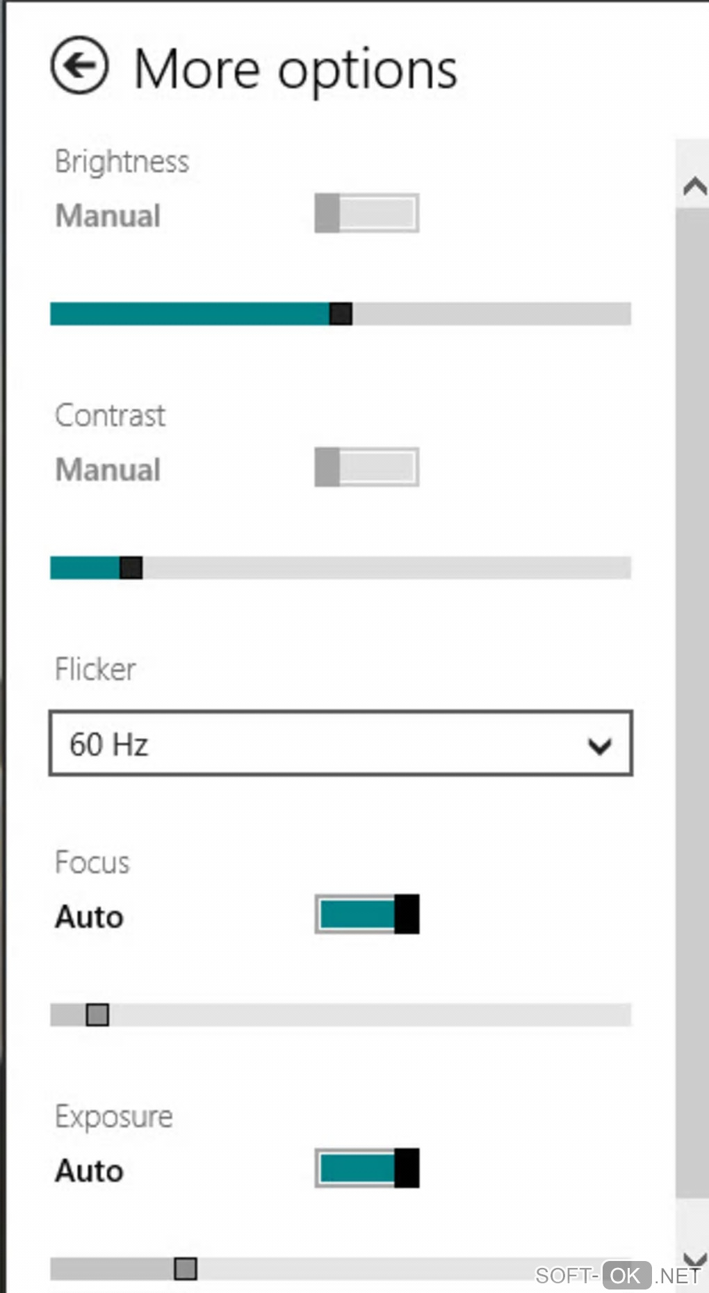Image resolution: width=709 pixels, height=1293 pixels.
Task: Turn off Exposure auto switch
Action: coord(366,1168)
